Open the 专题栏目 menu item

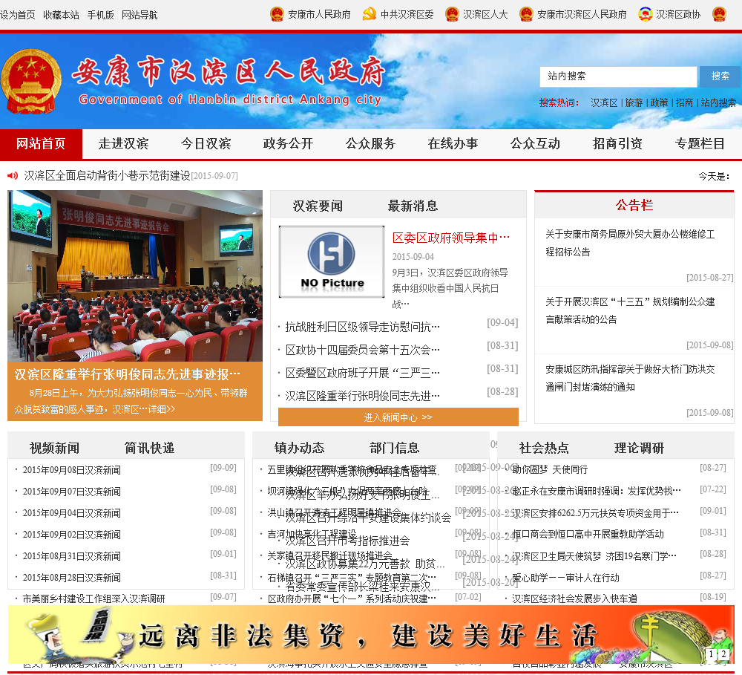tap(700, 143)
